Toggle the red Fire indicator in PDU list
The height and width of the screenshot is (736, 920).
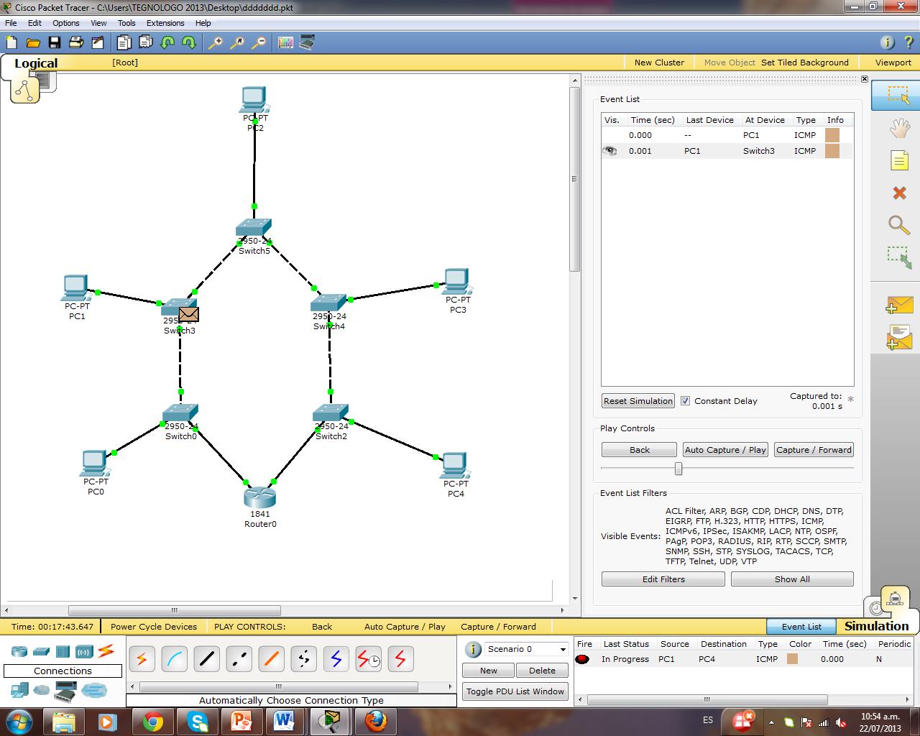coord(584,659)
